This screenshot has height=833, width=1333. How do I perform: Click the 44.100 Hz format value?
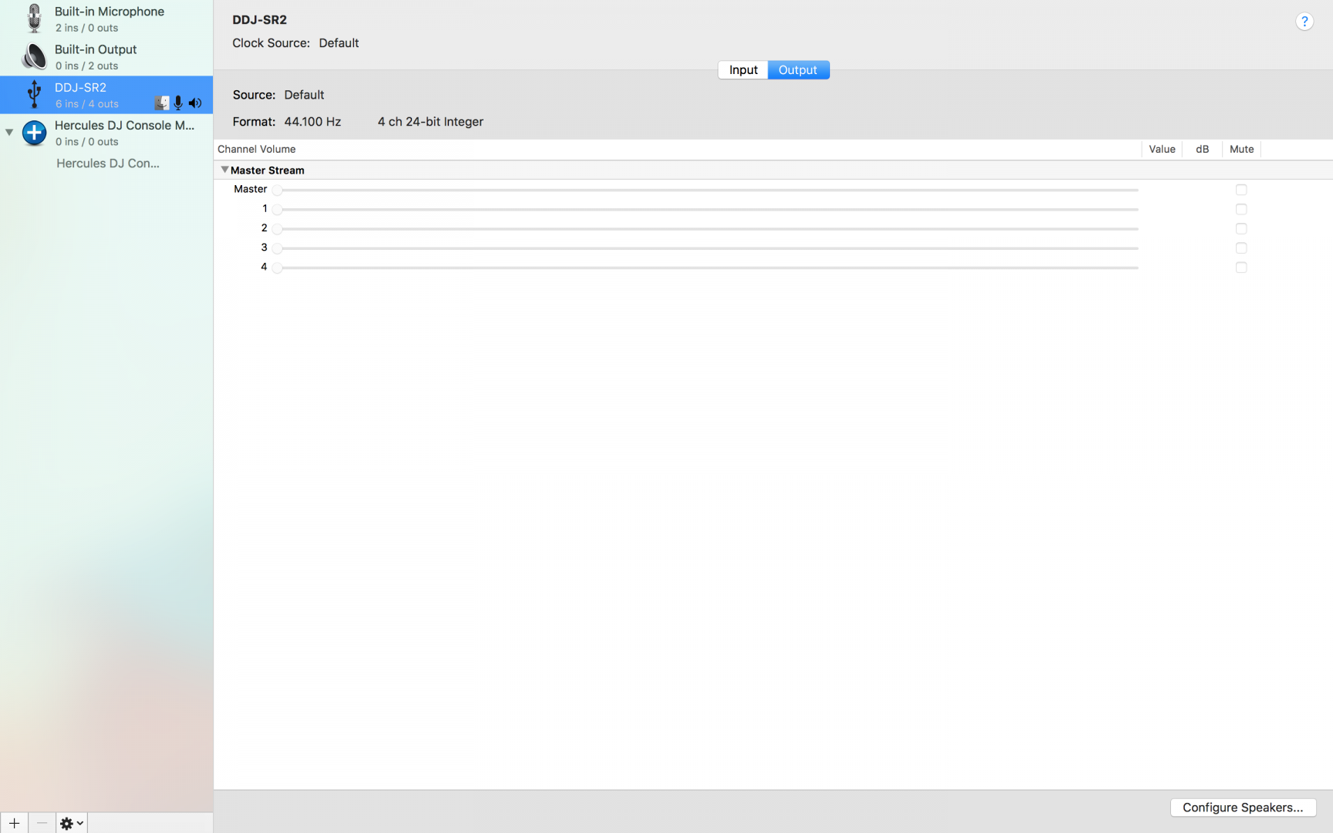point(312,122)
